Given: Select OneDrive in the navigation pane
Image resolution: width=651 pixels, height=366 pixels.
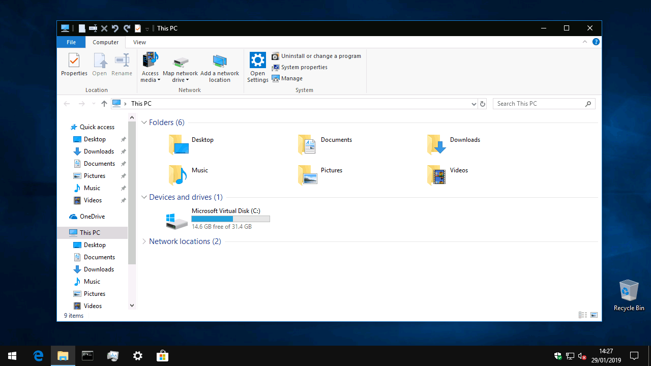Looking at the screenshot, I should pos(92,217).
